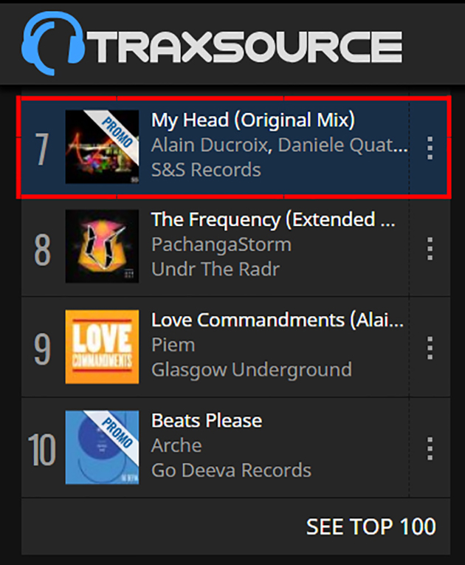This screenshot has width=465, height=565.
Task: Visit the PachangaStorm artist page
Action: (x=221, y=245)
